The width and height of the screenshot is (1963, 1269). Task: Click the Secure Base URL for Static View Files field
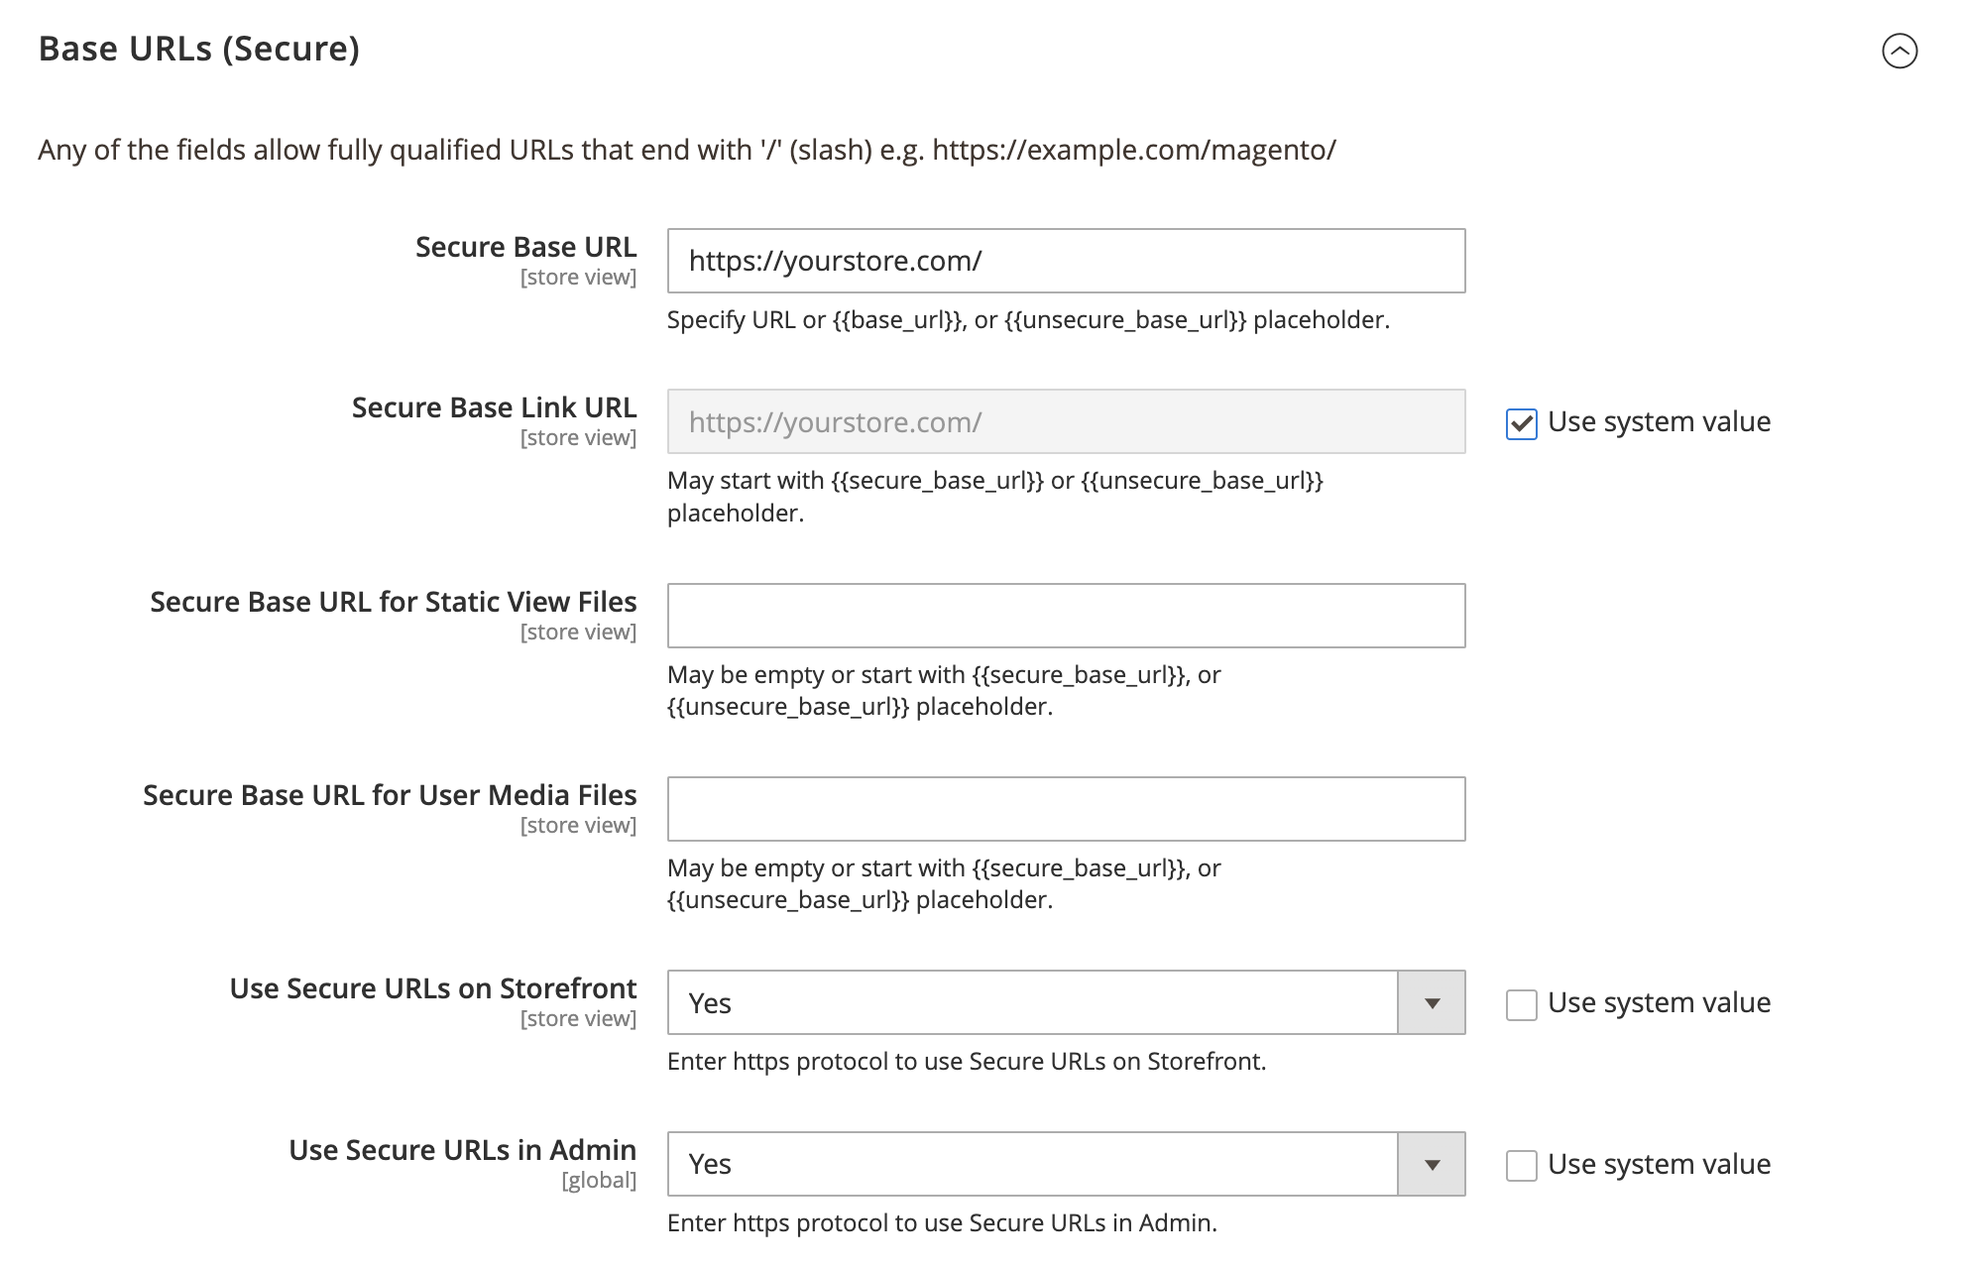1066,616
